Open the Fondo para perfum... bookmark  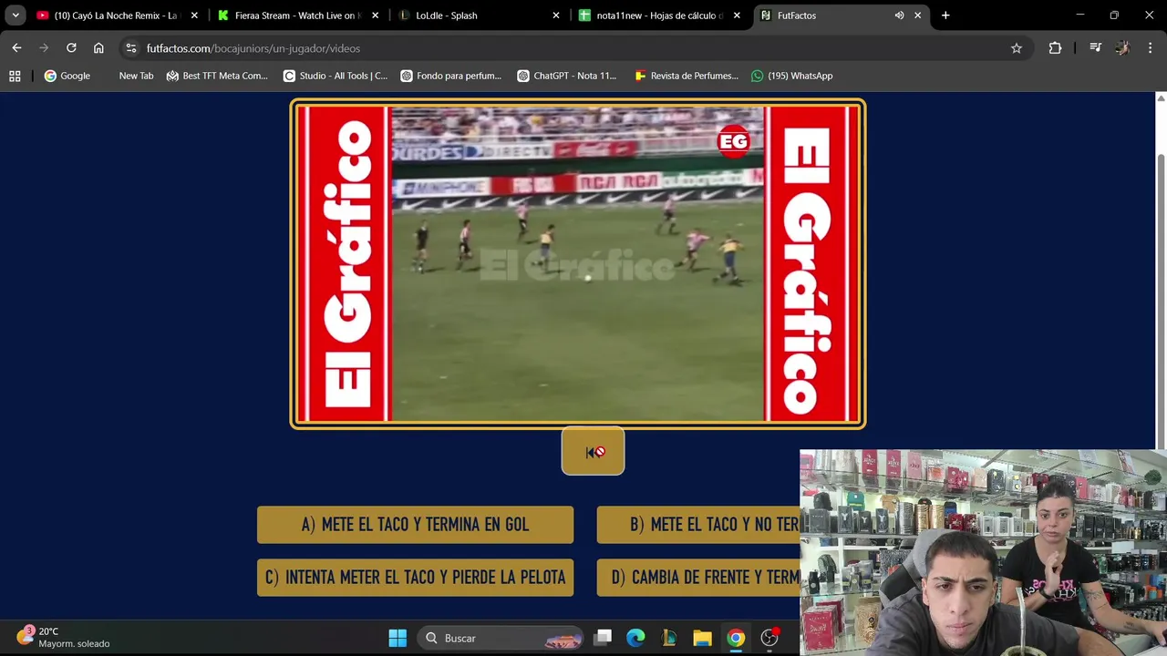451,76
